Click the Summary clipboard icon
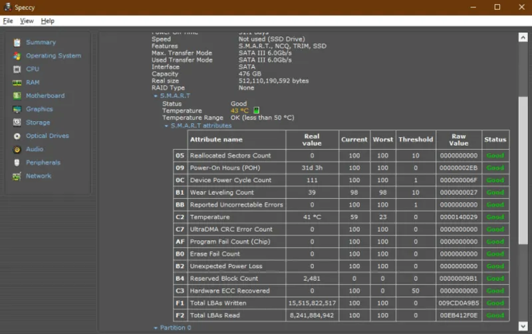The width and height of the screenshot is (532, 334). click(x=17, y=43)
